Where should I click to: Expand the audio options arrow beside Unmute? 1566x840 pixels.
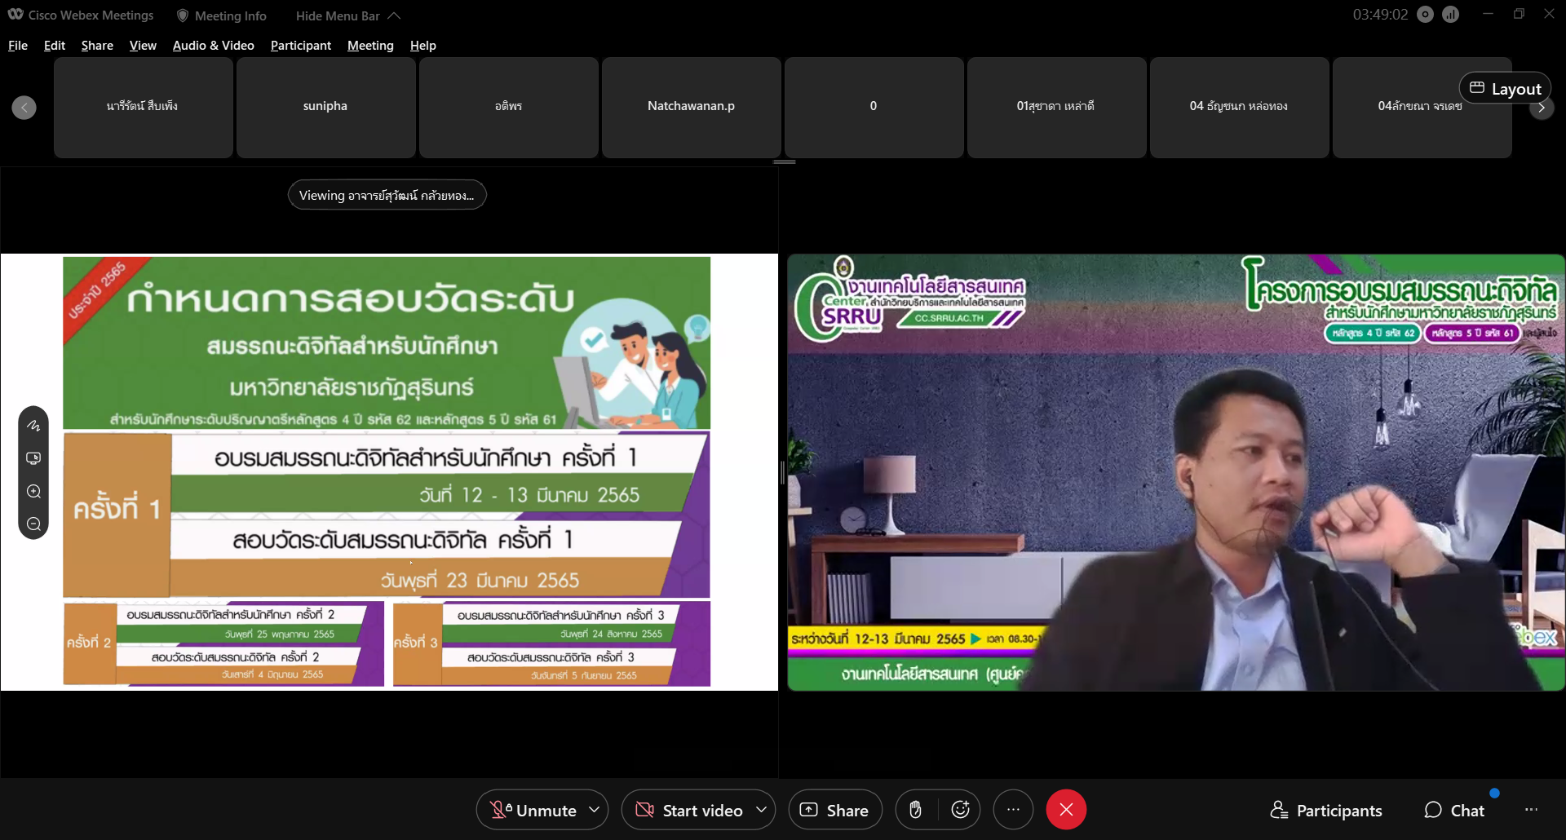pyautogui.click(x=595, y=810)
